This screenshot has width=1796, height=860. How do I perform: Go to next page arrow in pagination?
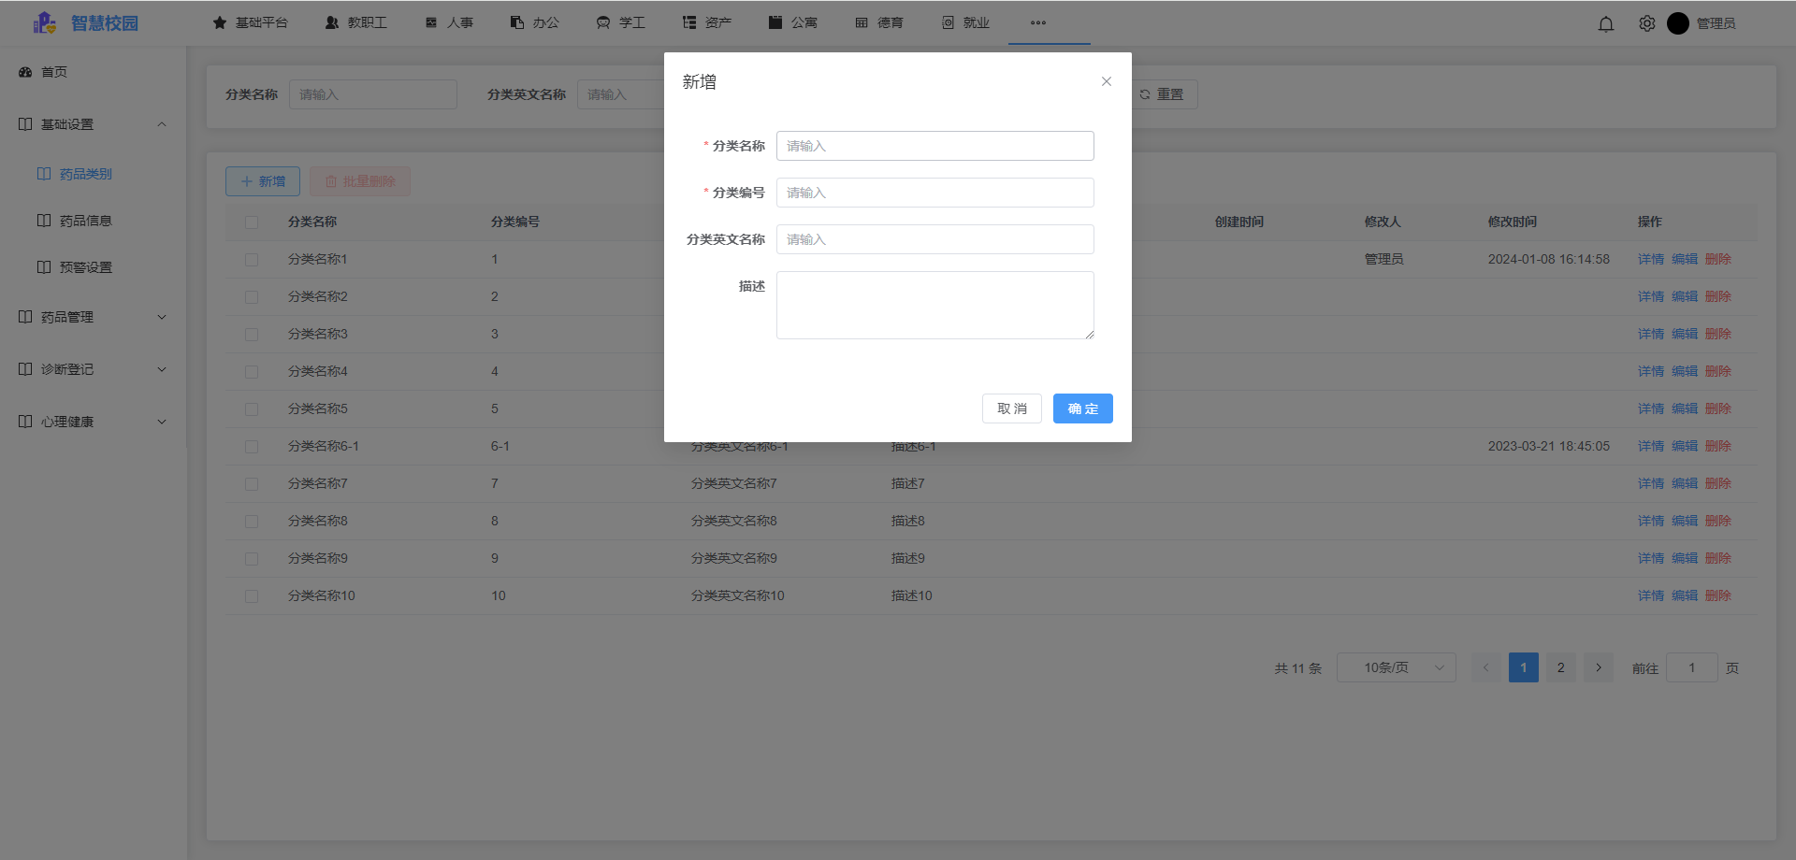coord(1599,667)
